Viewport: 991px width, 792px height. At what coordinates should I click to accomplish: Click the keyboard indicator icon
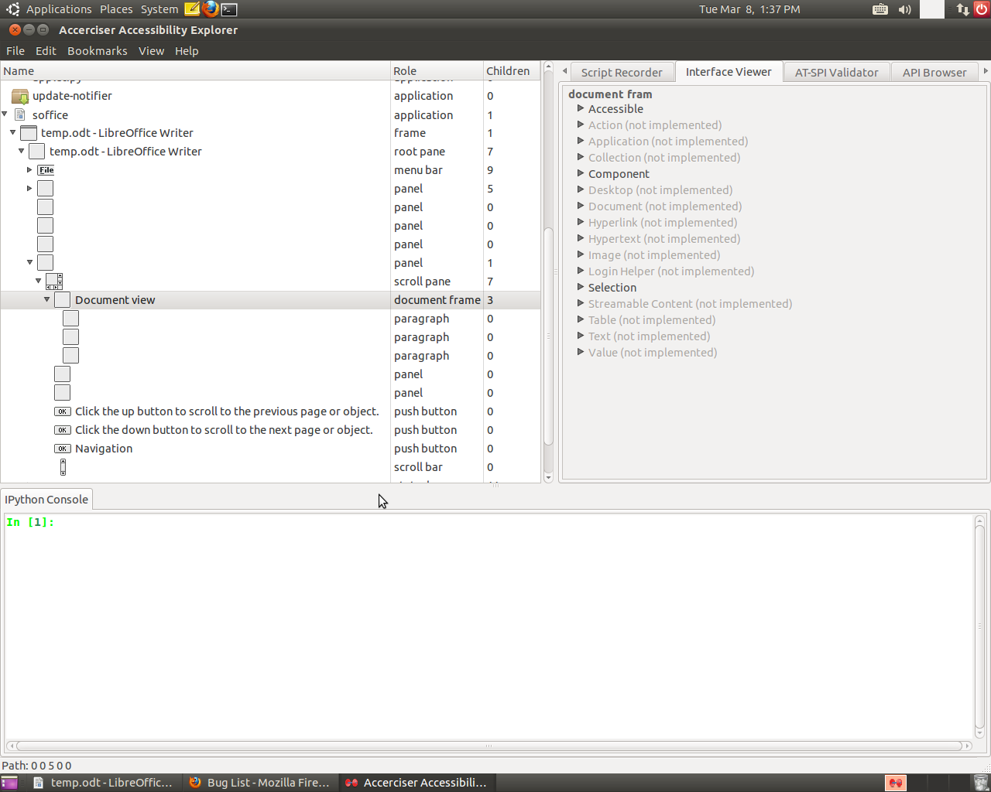[x=880, y=9]
